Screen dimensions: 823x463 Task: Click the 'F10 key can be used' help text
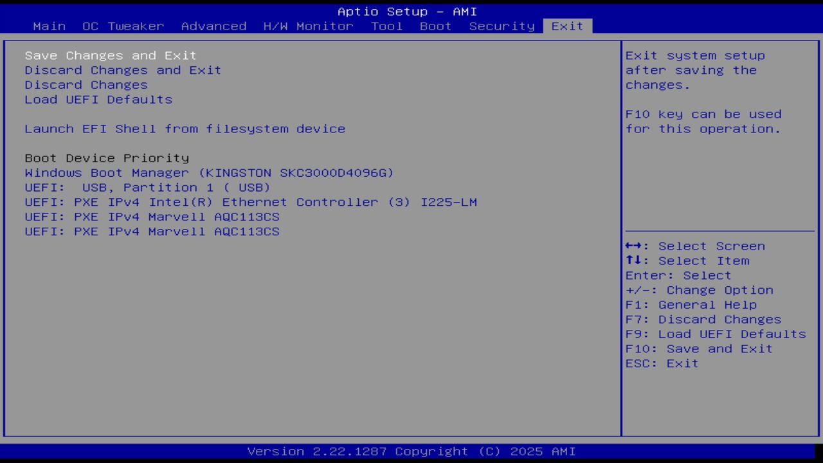tap(703, 122)
